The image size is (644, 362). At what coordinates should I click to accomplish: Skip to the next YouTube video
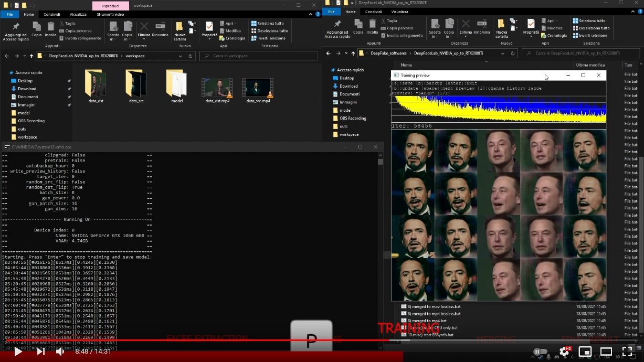[x=40, y=352]
